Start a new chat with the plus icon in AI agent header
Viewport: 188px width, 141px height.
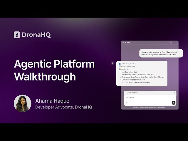[x=171, y=43]
